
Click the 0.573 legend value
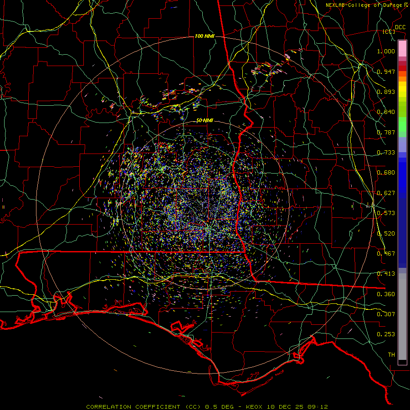[x=386, y=213]
